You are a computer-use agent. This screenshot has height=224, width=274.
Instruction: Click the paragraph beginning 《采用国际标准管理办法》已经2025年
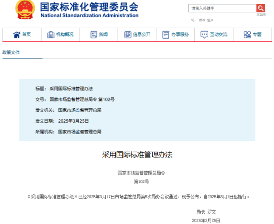pos(138,197)
